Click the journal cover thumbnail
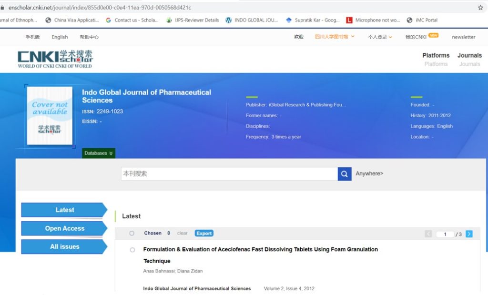488x295 pixels. pos(50,115)
